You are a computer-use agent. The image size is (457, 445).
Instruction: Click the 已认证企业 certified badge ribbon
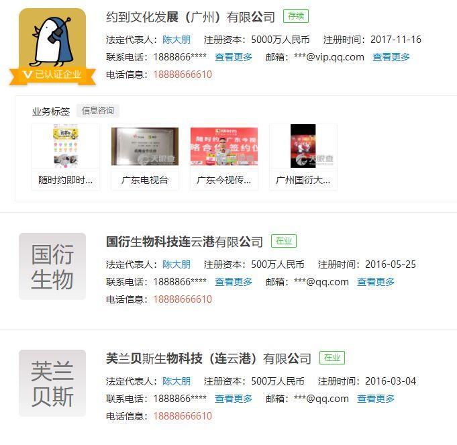pos(52,75)
